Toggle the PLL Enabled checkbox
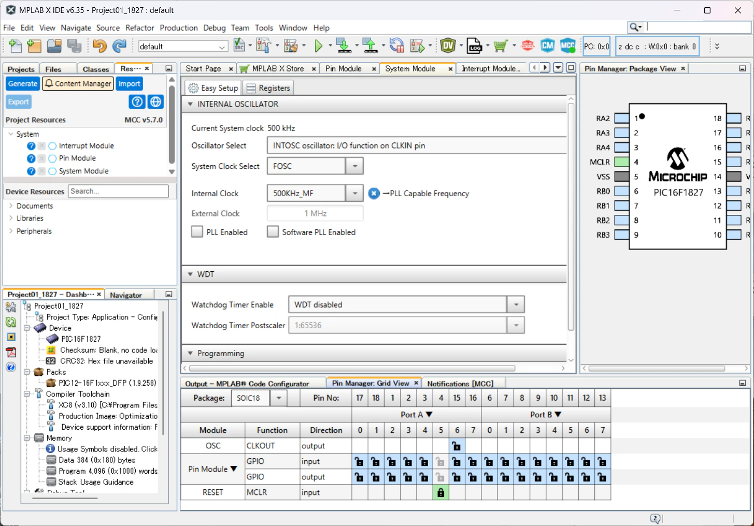Viewport: 754px width, 526px height. point(197,232)
